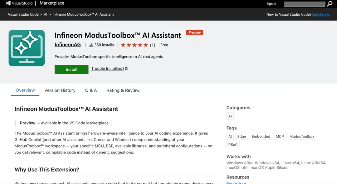Click the ModusToolbox AI Assistant extension icon

coord(27,48)
